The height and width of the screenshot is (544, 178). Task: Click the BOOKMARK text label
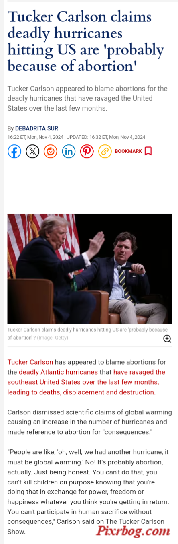[x=128, y=151]
